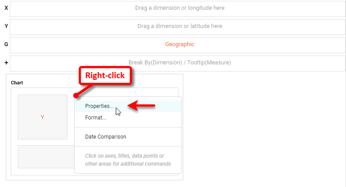Select Date Comparison in the context menu
The height and width of the screenshot is (187, 346).
[106, 137]
